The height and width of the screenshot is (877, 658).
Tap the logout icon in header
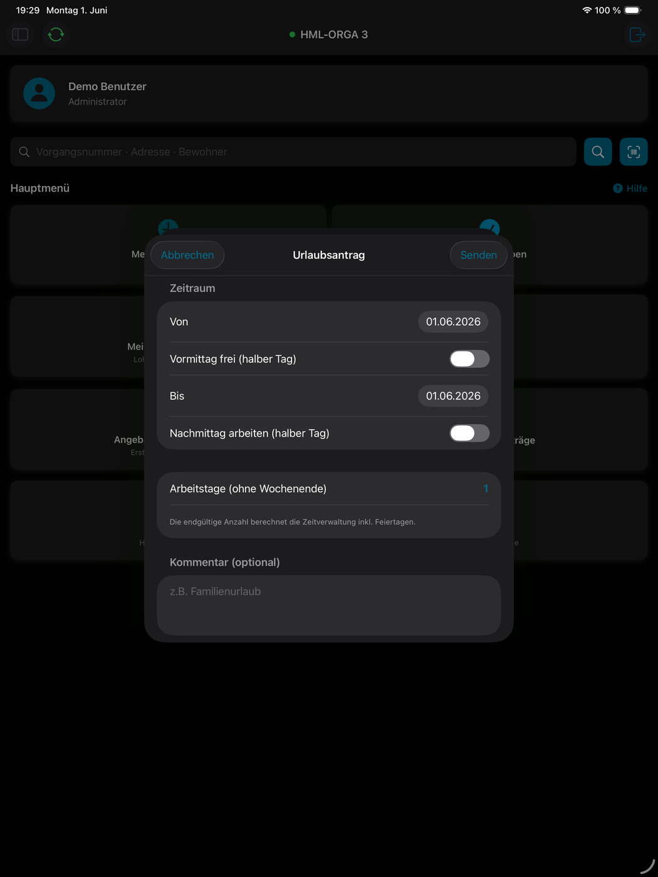tap(637, 34)
